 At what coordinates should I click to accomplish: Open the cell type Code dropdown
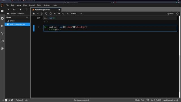[76, 14]
